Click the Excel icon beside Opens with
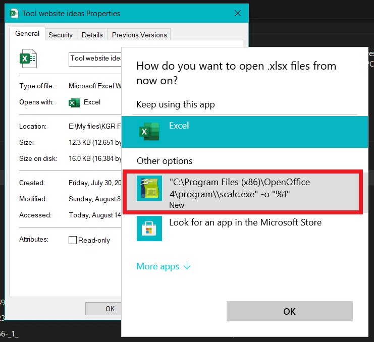Image resolution: width=374 pixels, height=342 pixels. [74, 103]
